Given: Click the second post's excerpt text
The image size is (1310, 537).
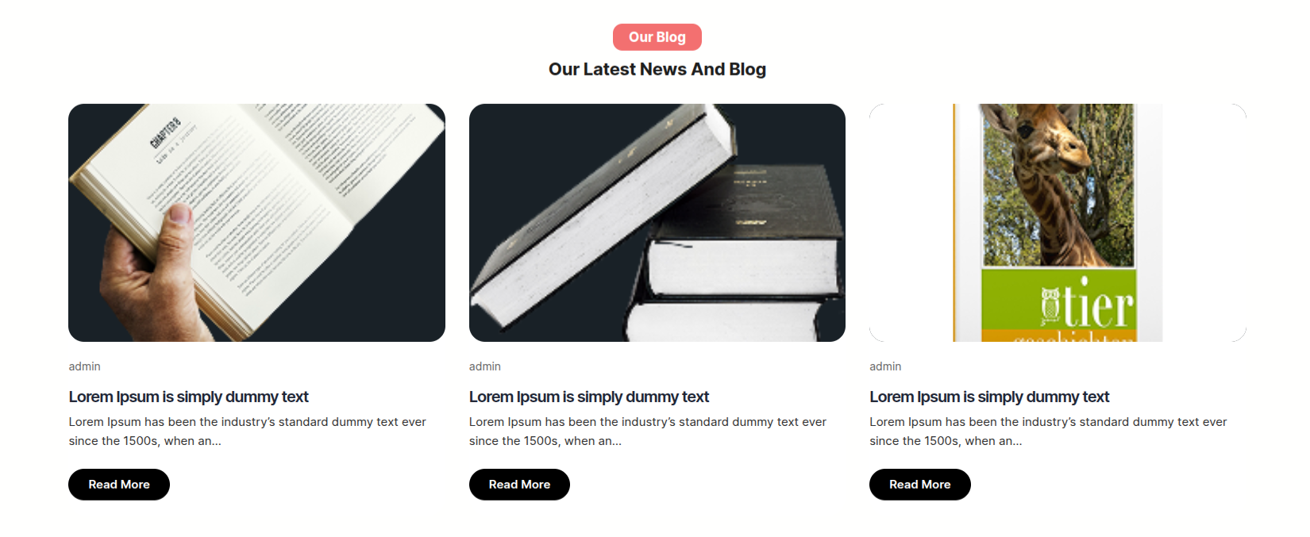Looking at the screenshot, I should 648,432.
